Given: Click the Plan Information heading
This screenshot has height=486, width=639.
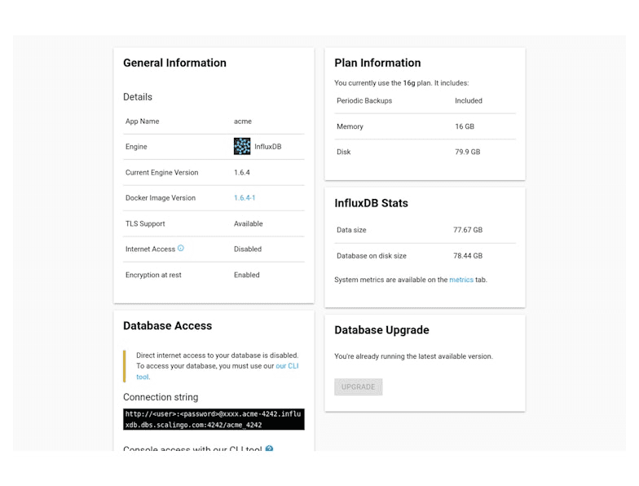Looking at the screenshot, I should point(377,63).
